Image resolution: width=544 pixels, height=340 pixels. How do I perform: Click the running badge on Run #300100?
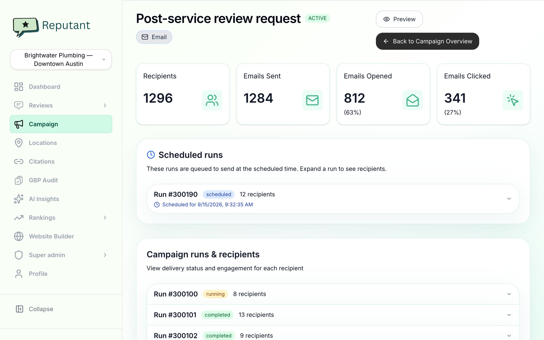(x=215, y=294)
